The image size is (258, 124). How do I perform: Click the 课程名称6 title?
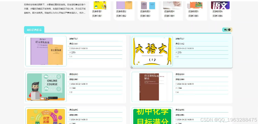tap(180, 110)
